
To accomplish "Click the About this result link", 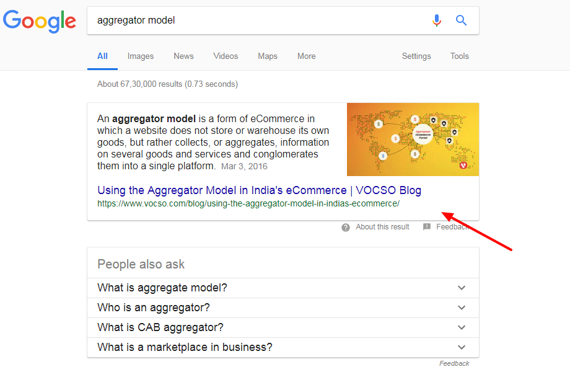I will [x=382, y=227].
